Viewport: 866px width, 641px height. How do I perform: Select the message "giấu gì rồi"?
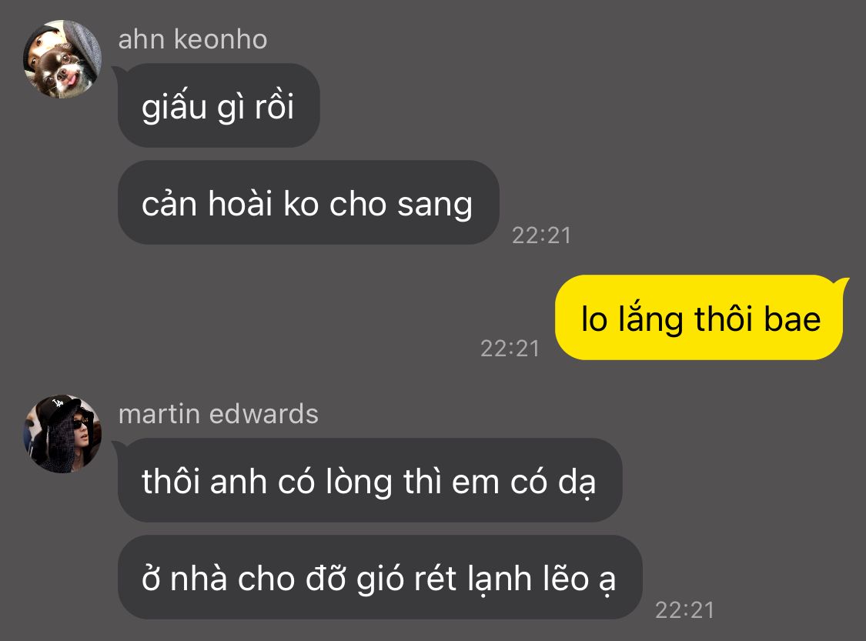click(219, 105)
